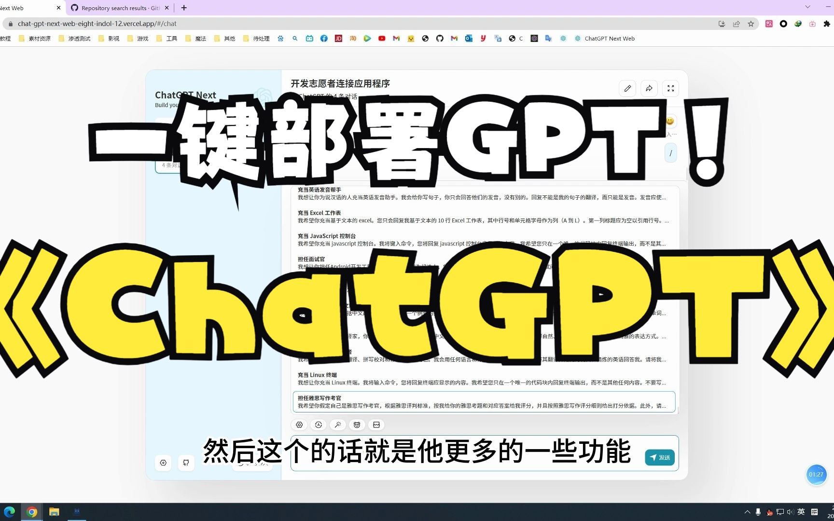The image size is (834, 521).
Task: Open the 素材资源 bookmark folder
Action: (x=34, y=39)
